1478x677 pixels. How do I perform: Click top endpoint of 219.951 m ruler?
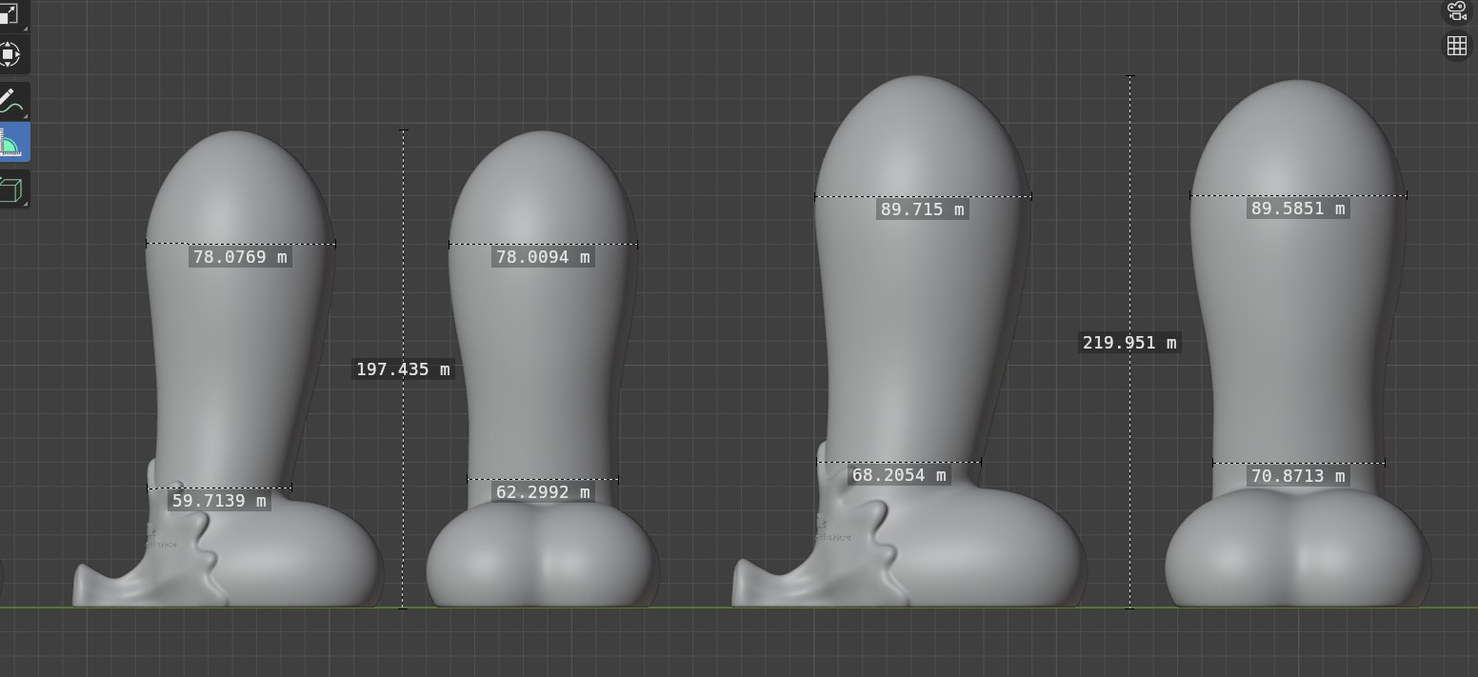(1130, 76)
